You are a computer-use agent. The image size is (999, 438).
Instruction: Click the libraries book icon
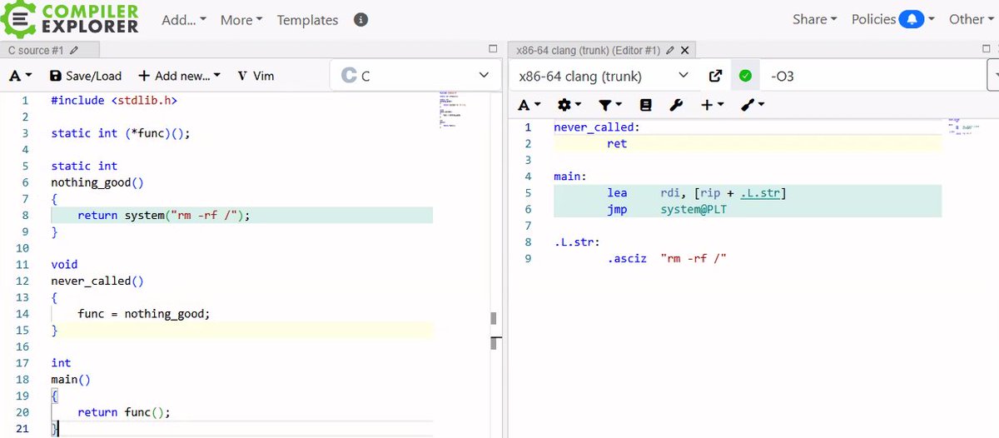pos(645,105)
